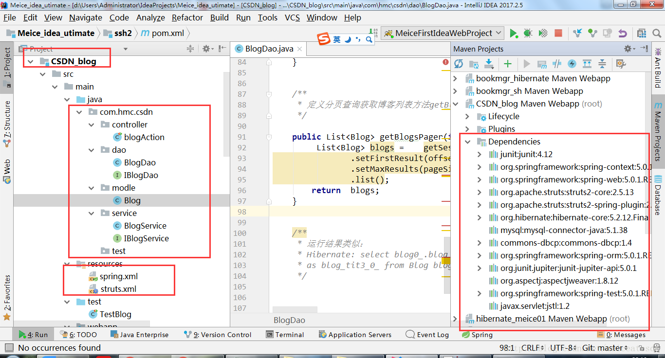Open Application Servers tool window

coord(355,335)
